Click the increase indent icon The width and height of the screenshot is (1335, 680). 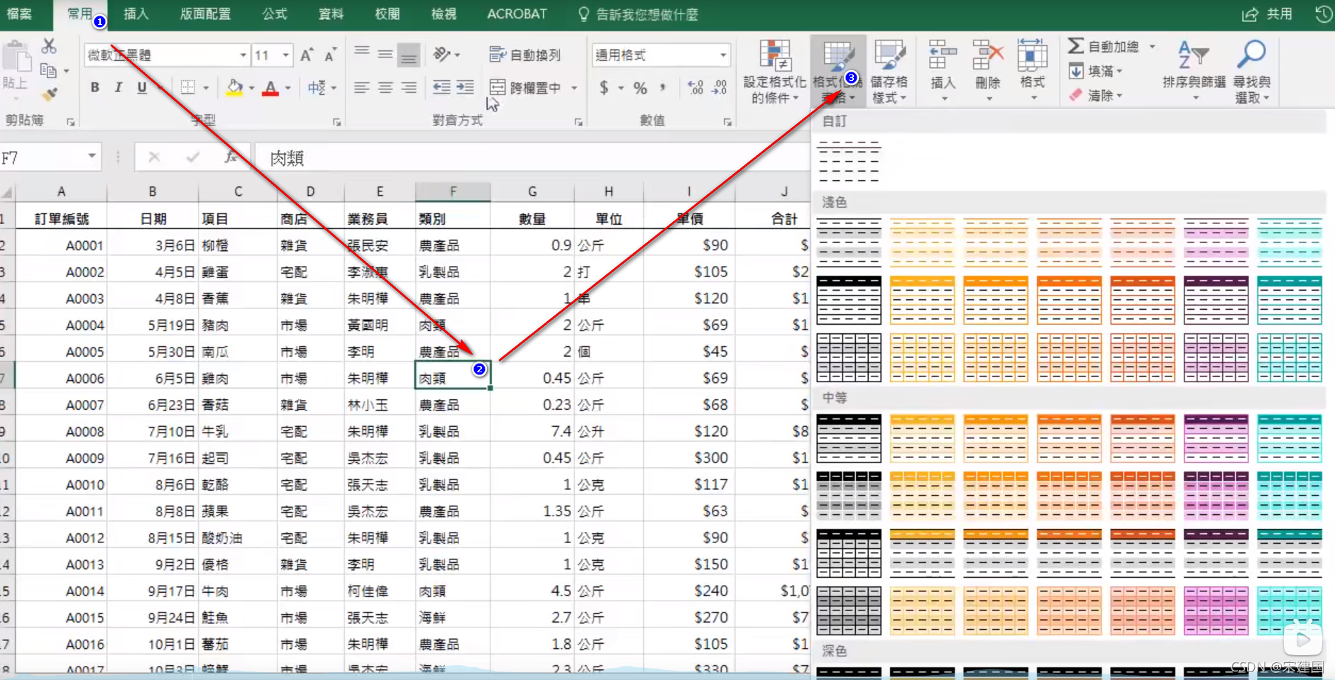(465, 87)
